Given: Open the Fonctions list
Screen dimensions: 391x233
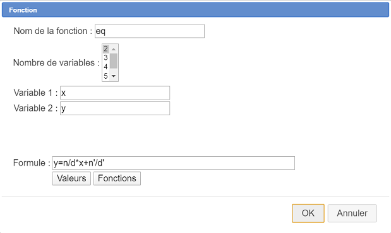Looking at the screenshot, I should (x=117, y=178).
